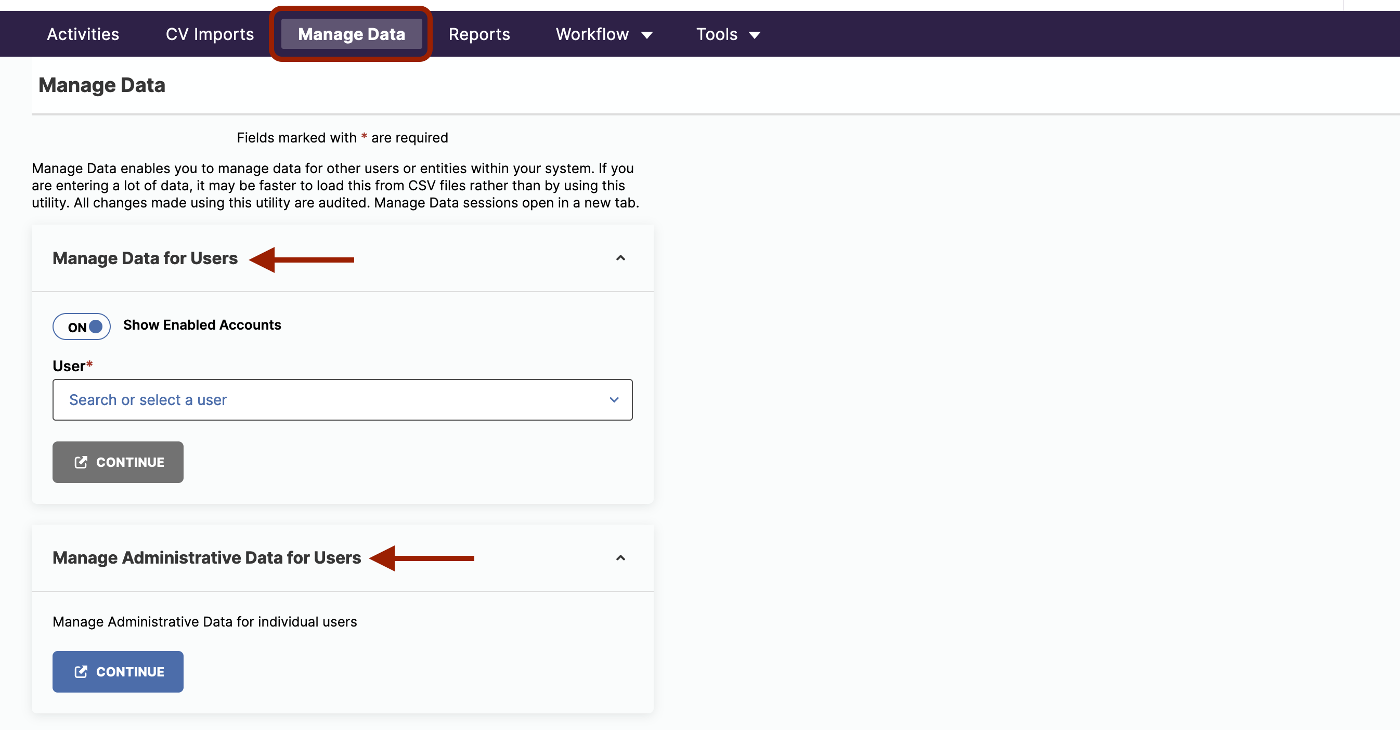
Task: Collapse the Manage Administrative Data for Users section
Action: click(x=620, y=558)
